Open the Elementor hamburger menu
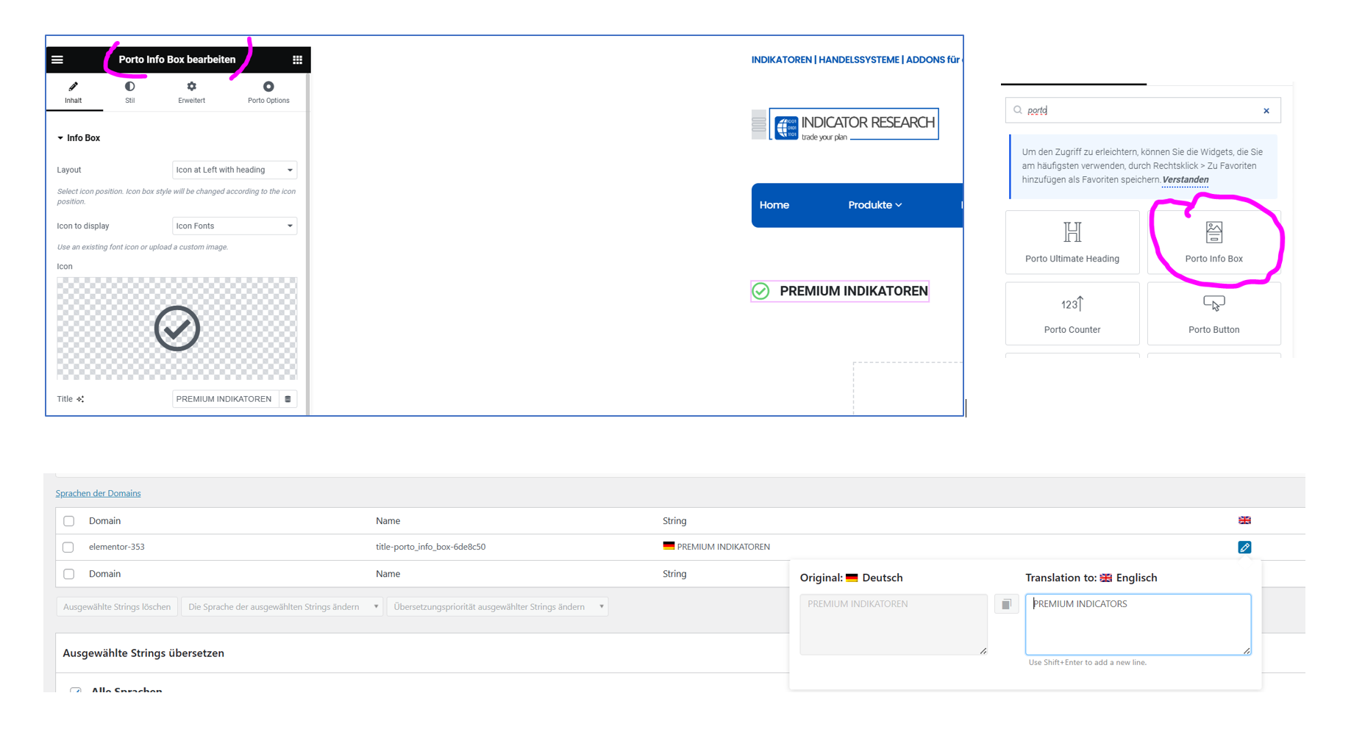This screenshot has height=729, width=1365. [x=57, y=60]
